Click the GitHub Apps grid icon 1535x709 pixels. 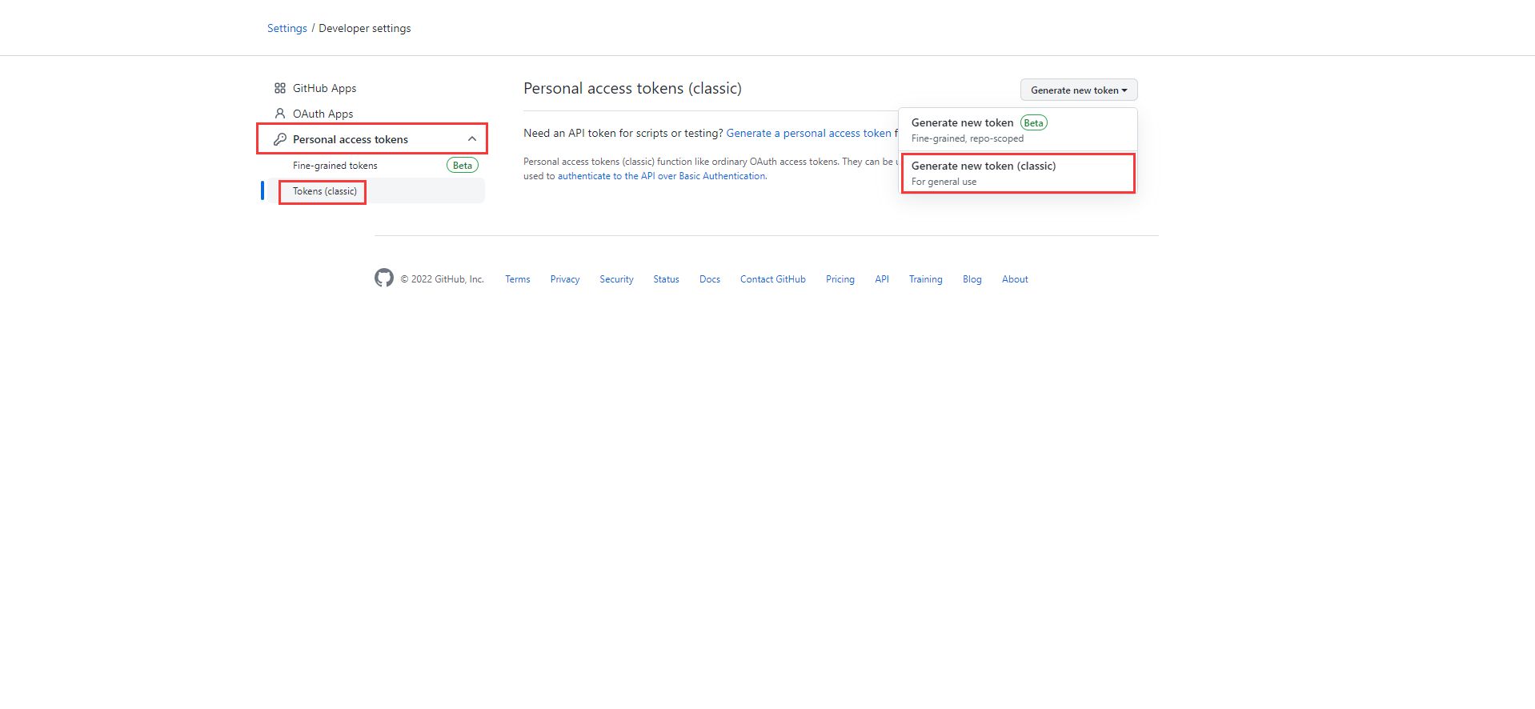[280, 88]
